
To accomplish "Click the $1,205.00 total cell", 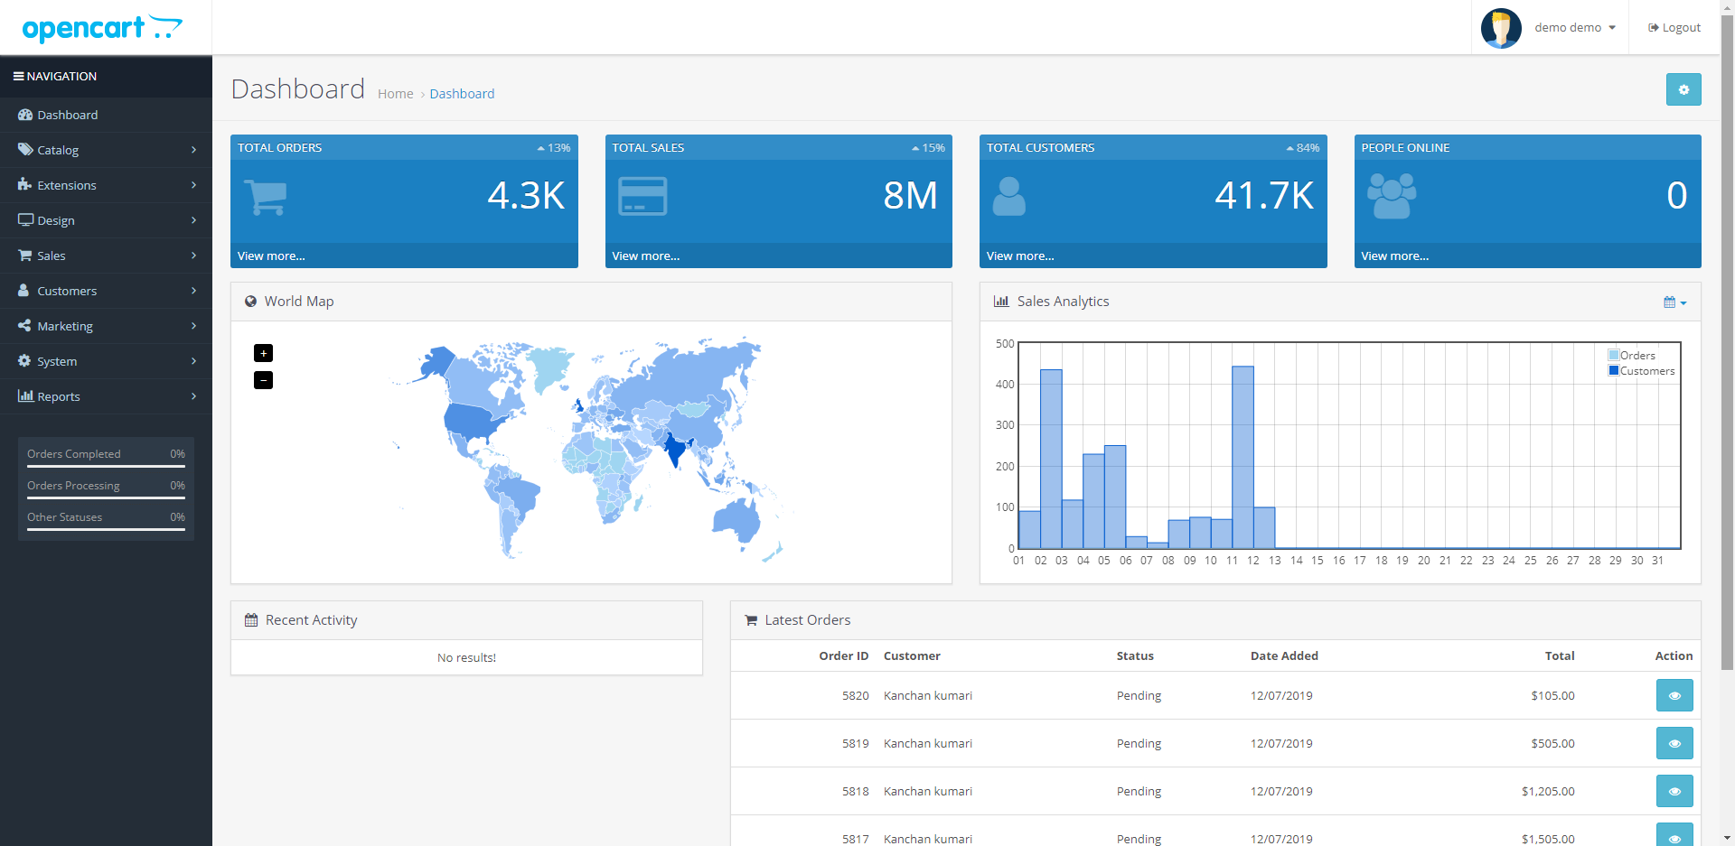I will [x=1548, y=792].
